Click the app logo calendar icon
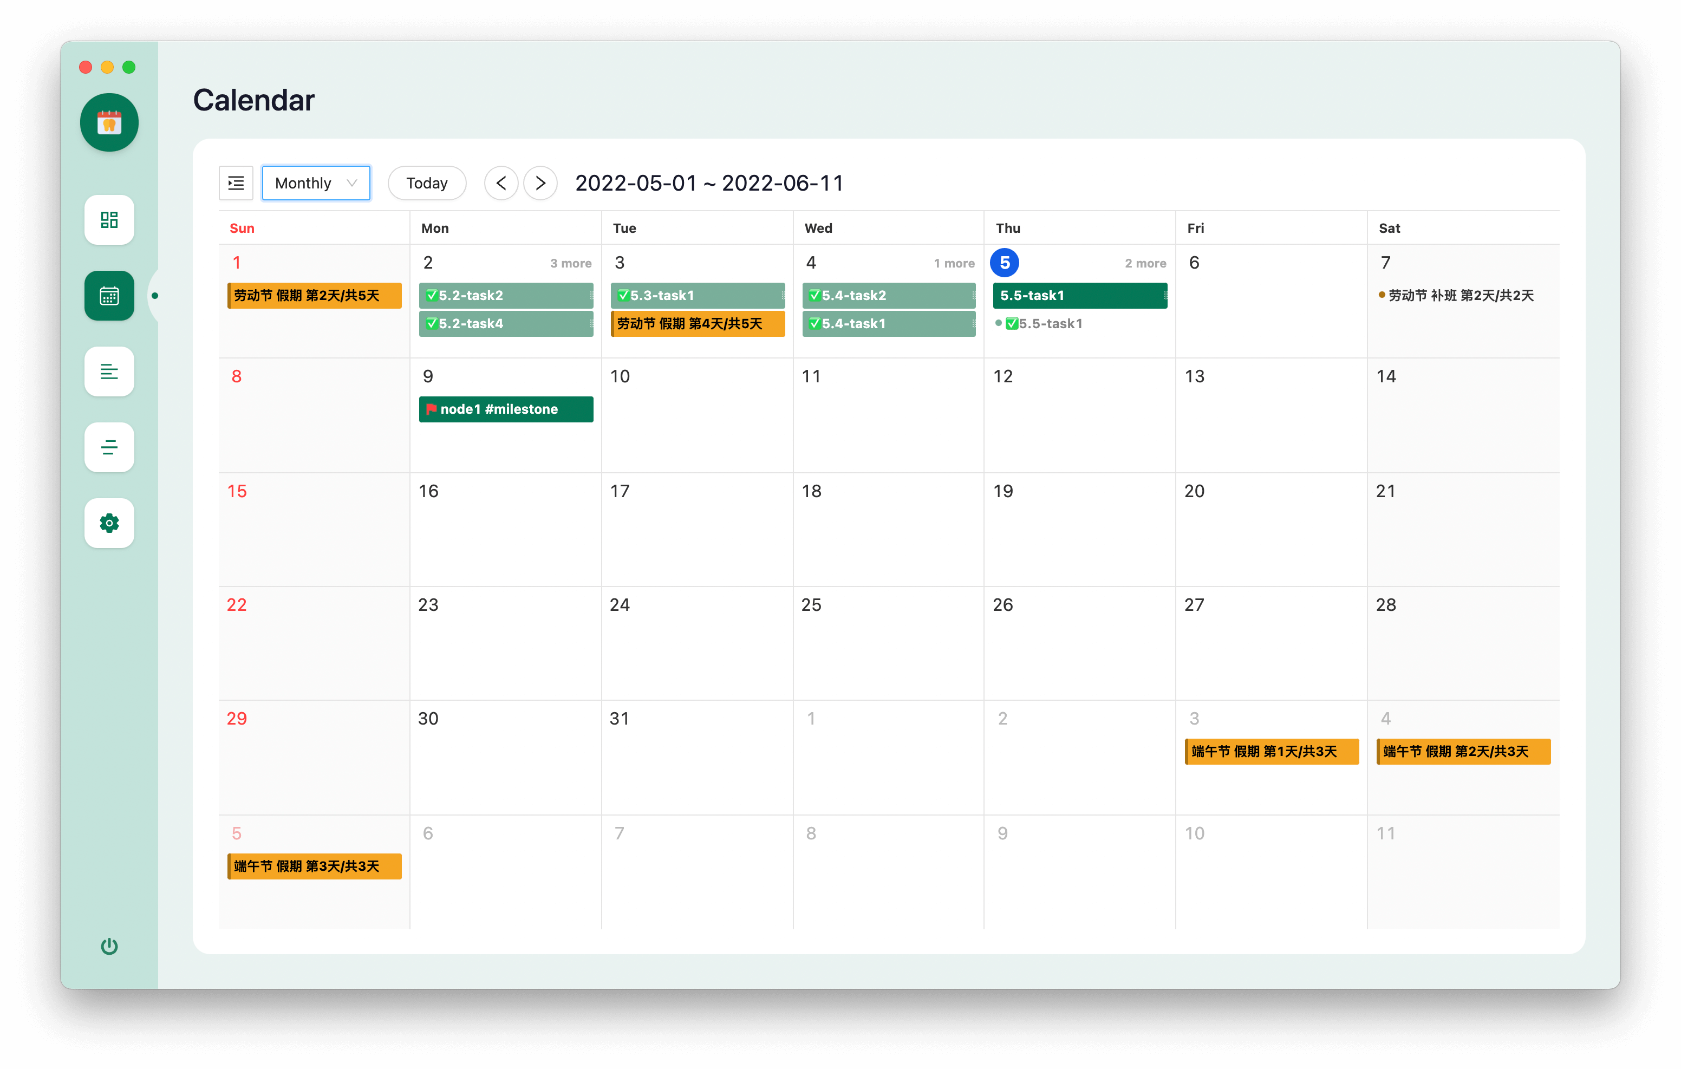Screen dimensions: 1681x1069 109,122
